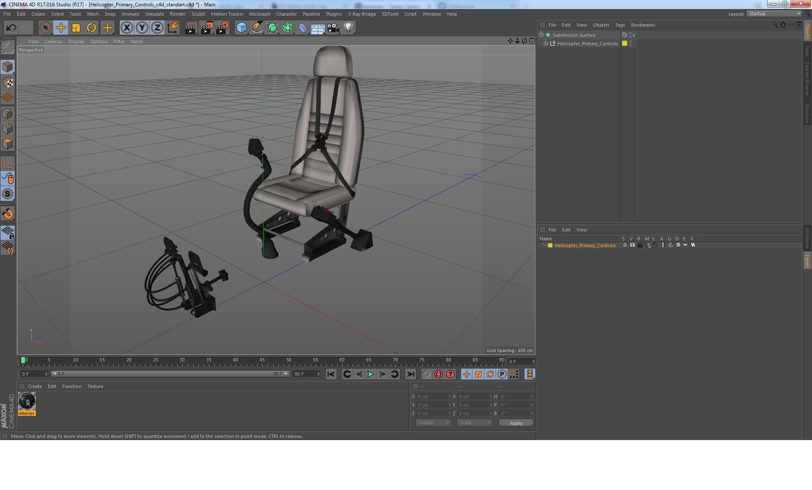Click the Camera object icon
812x490 pixels.
(x=333, y=28)
